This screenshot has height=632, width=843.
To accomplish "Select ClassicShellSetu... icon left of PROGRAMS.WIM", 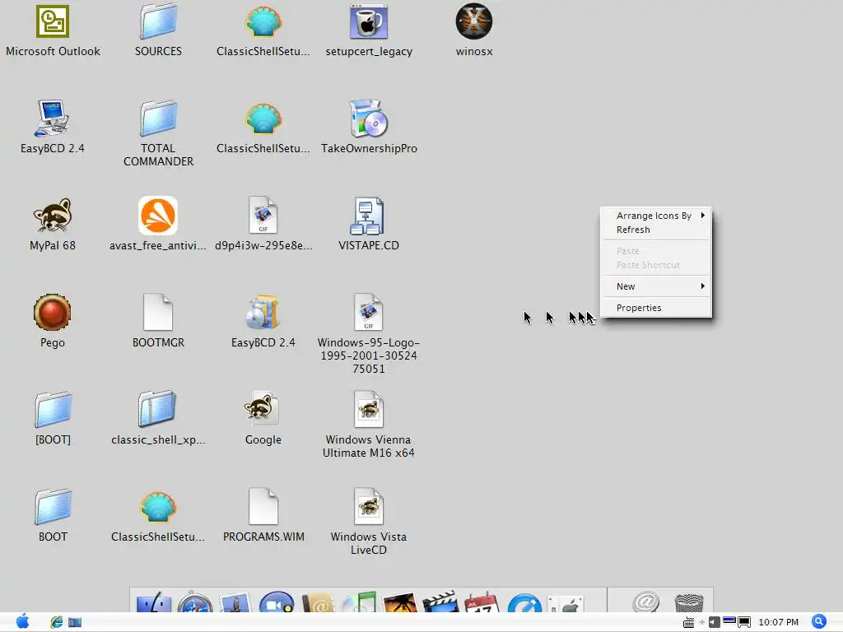I will point(157,507).
